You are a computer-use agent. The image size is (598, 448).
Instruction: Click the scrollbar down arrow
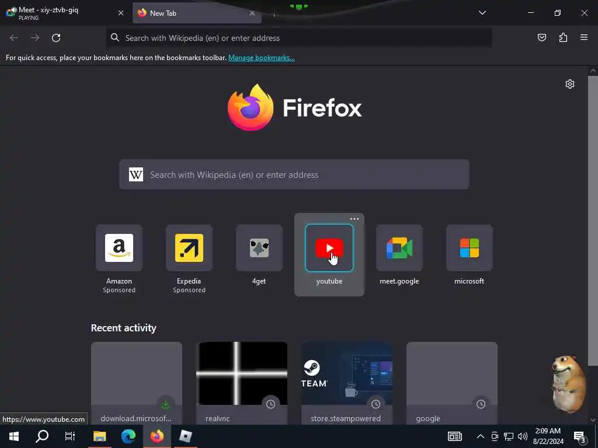[x=593, y=420]
